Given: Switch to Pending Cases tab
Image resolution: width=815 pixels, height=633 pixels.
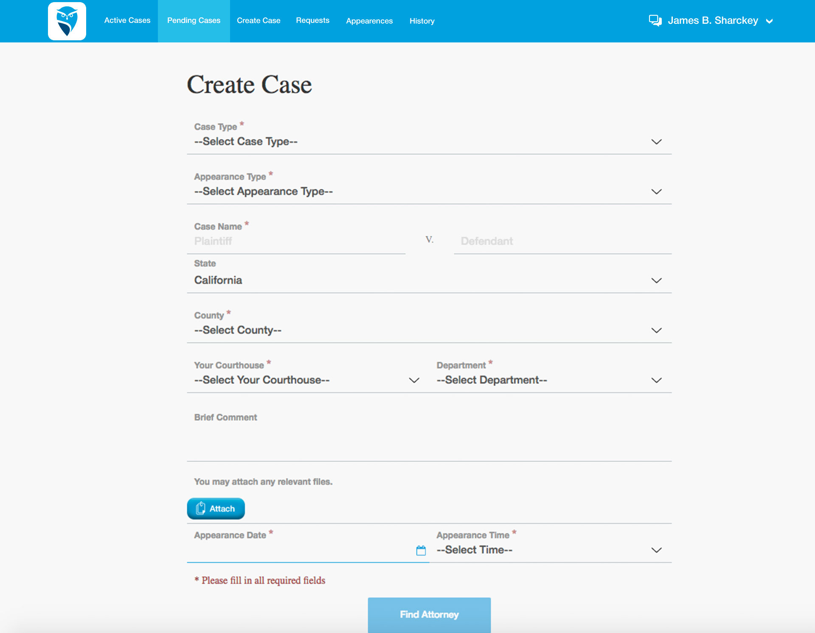Looking at the screenshot, I should point(194,20).
